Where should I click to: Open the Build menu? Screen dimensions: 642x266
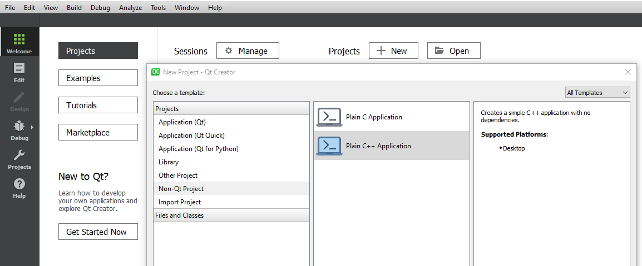[74, 7]
